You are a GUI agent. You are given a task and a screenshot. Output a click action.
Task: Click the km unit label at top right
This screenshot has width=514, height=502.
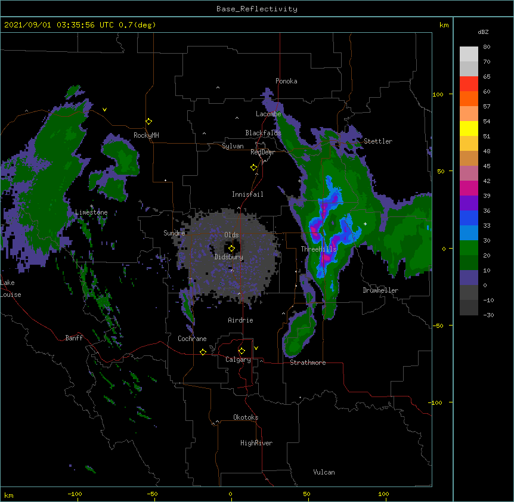click(x=444, y=25)
